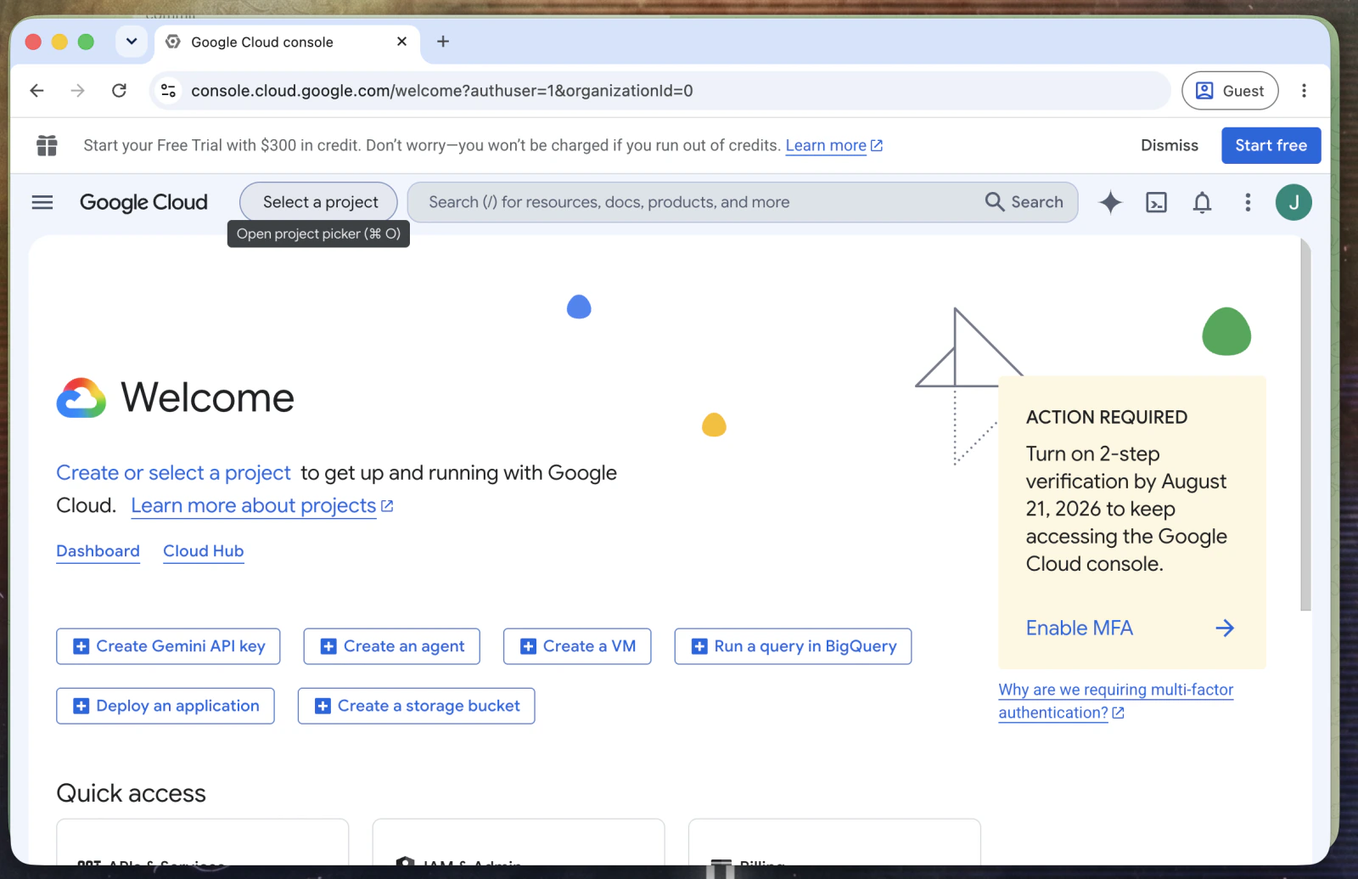Close the Google Cloud console tab
The image size is (1358, 879).
[x=401, y=42]
